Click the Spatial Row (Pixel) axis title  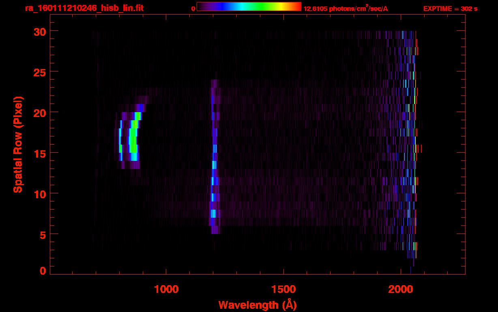coord(18,145)
